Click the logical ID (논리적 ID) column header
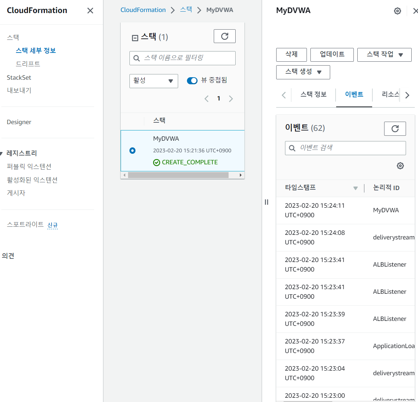Image resolution: width=418 pixels, height=402 pixels. [x=386, y=188]
